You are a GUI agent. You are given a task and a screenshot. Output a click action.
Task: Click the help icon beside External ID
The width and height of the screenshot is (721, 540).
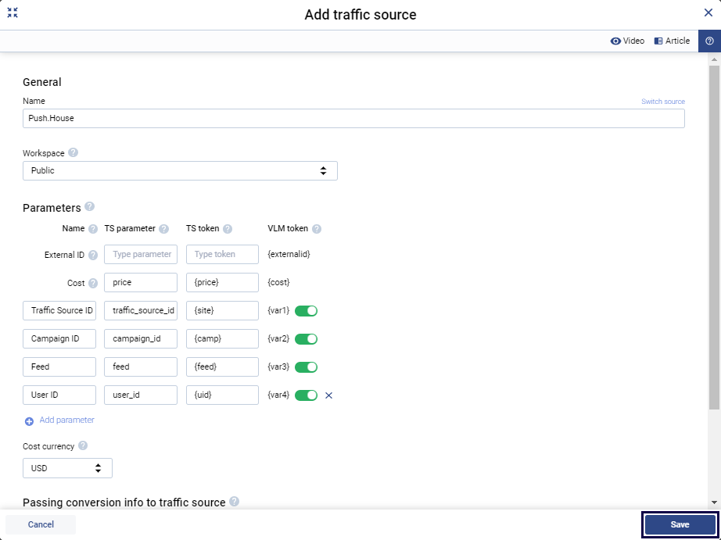pyautogui.click(x=93, y=255)
